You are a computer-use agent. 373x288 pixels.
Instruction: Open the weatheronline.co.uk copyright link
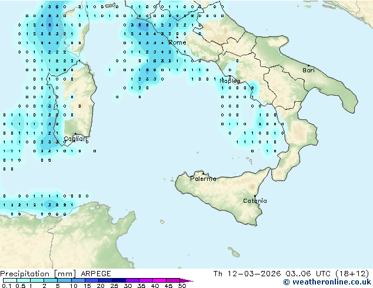tap(327, 282)
